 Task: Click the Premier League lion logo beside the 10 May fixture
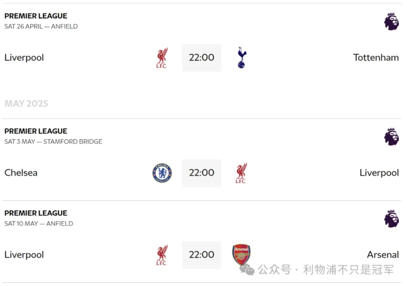(x=391, y=219)
